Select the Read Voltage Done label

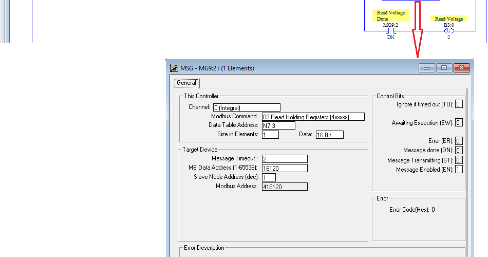click(x=390, y=15)
